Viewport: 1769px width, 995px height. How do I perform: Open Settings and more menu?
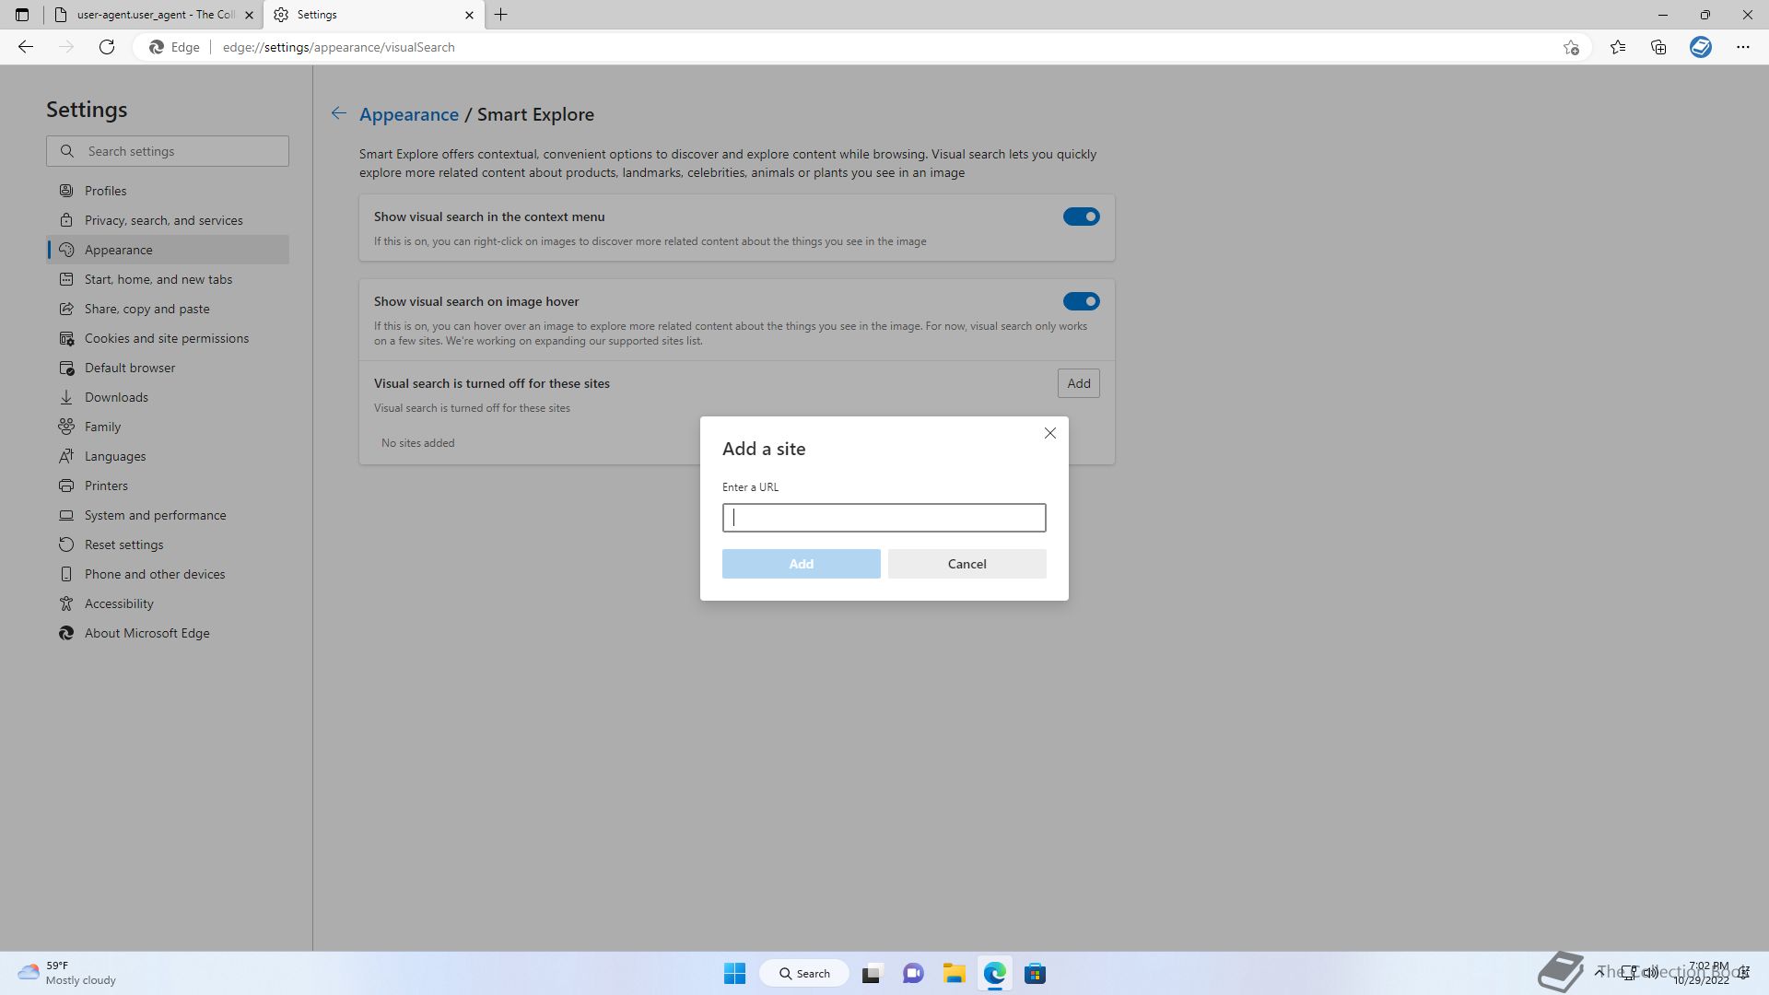coord(1743,47)
